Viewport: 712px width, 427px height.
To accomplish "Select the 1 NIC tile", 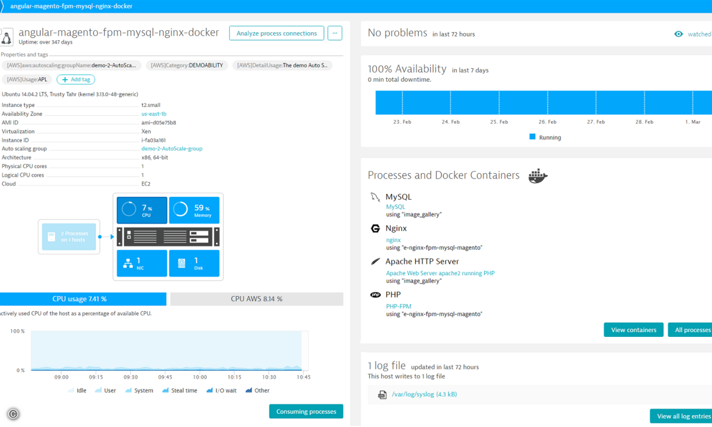I will click(142, 263).
